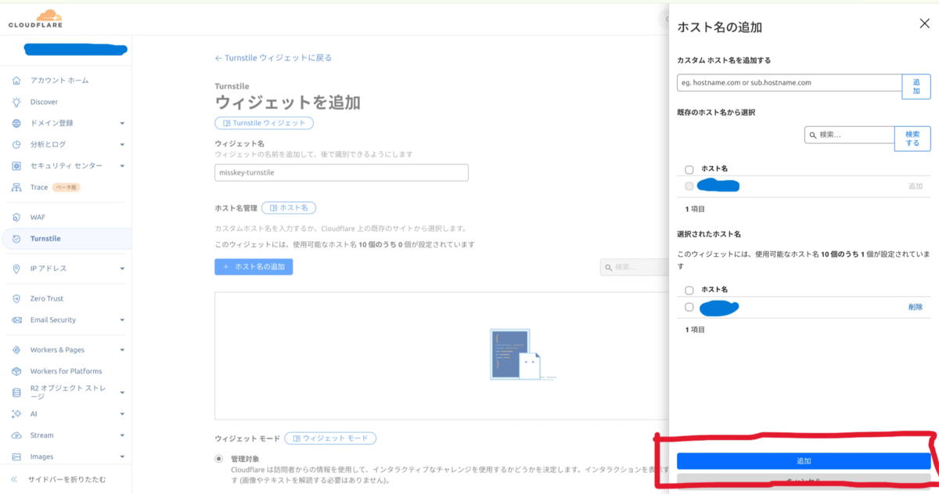Expand the Workers & Pages menu arrow
Image resolution: width=939 pixels, height=494 pixels.
(x=122, y=350)
